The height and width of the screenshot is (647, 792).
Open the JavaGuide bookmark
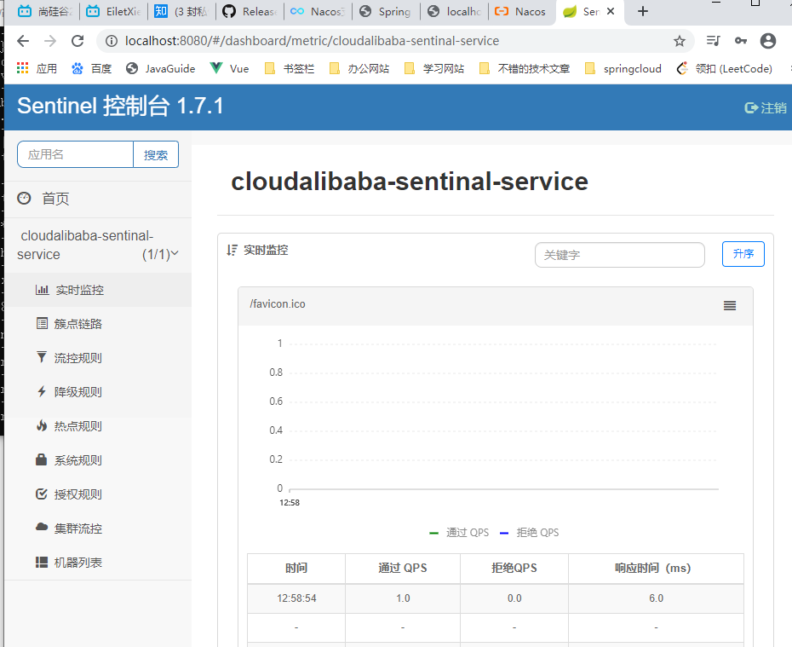[x=161, y=68]
